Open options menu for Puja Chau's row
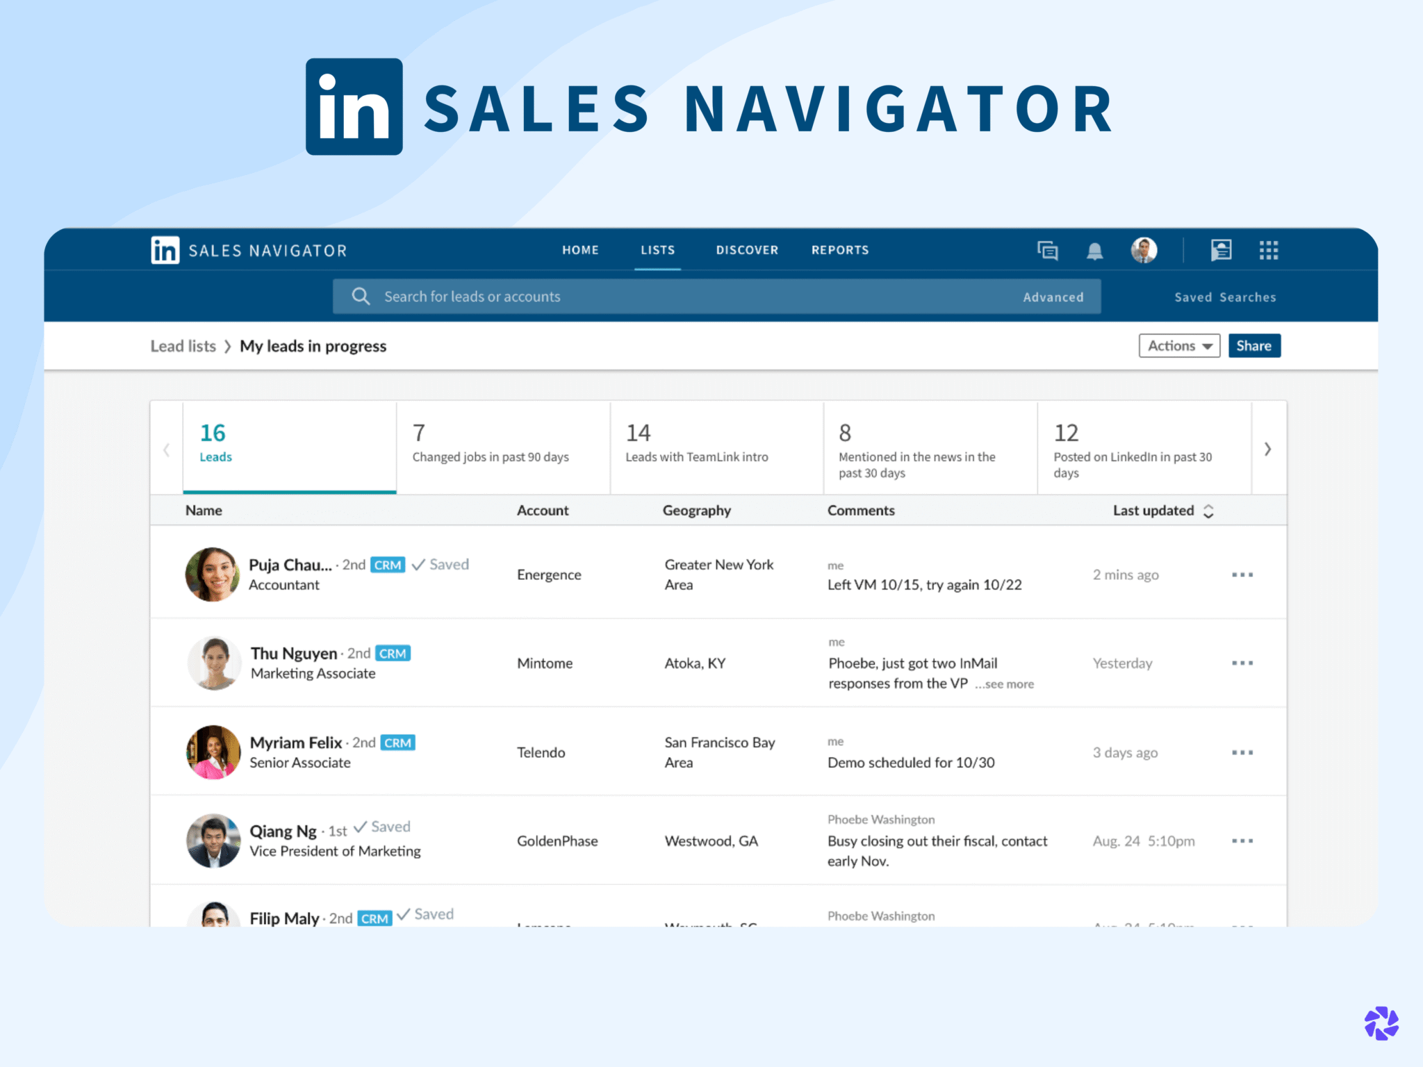The image size is (1423, 1067). click(1242, 574)
